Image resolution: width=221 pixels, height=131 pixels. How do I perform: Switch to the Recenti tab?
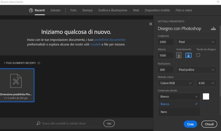pos(40,10)
